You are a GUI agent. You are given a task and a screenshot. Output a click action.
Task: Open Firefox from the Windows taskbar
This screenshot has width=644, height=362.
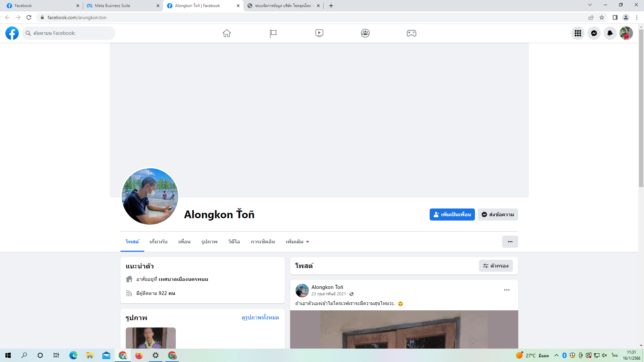pyautogui.click(x=139, y=355)
